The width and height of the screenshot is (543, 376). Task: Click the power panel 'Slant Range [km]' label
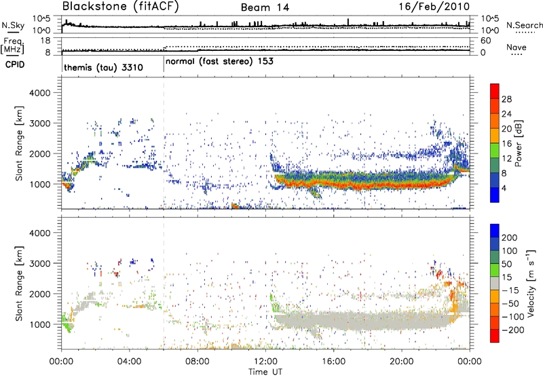[20, 143]
